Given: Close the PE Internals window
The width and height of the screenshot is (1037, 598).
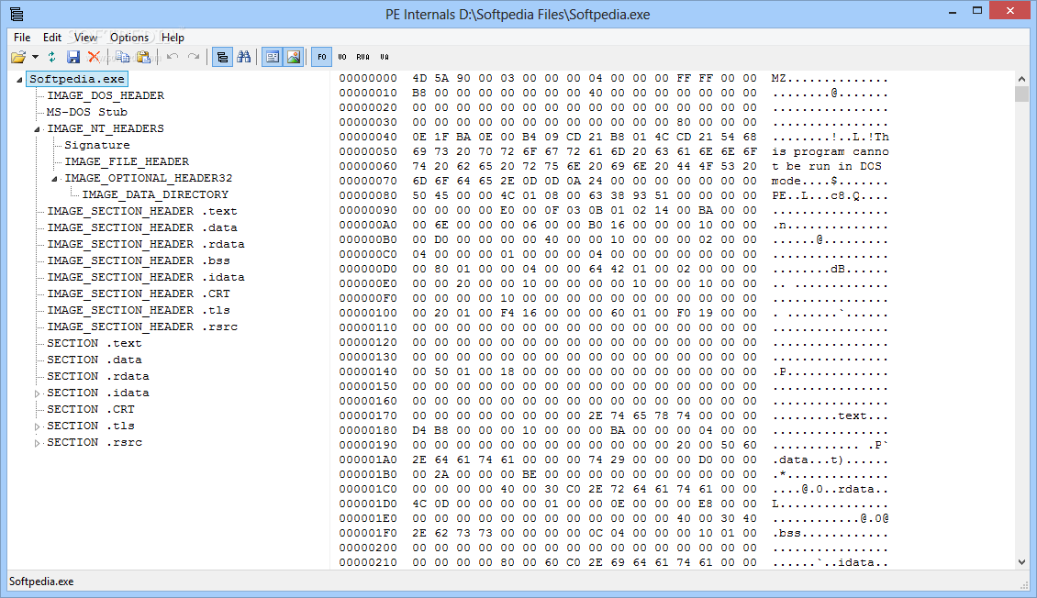Looking at the screenshot, I should coord(1009,11).
